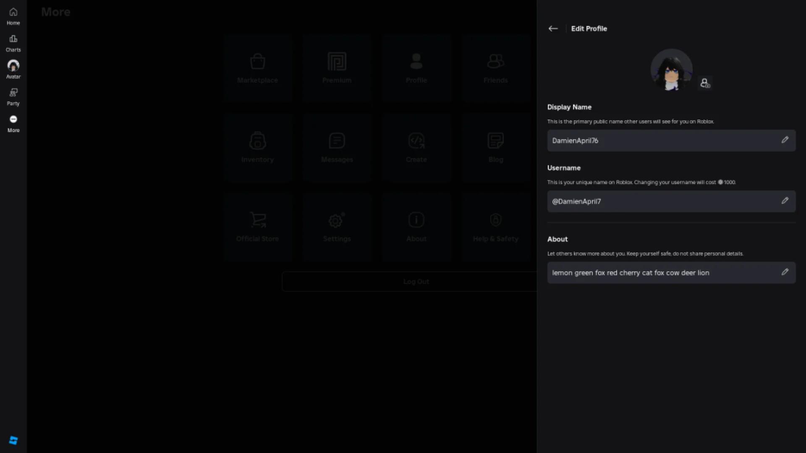Click the More page heading
The image size is (806, 453).
(x=56, y=12)
